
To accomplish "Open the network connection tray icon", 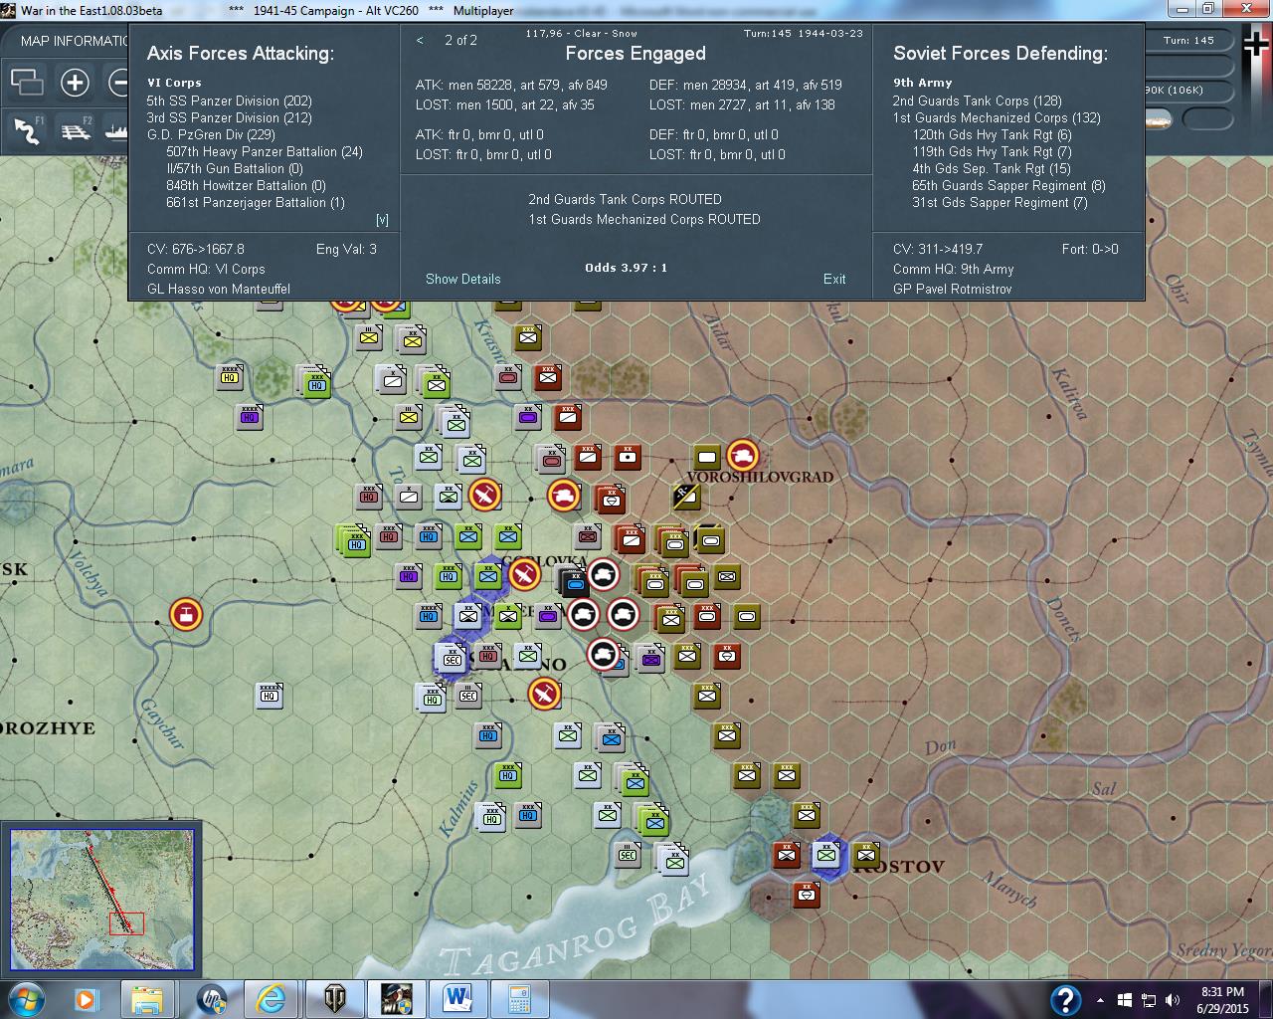I will coord(1149,1000).
